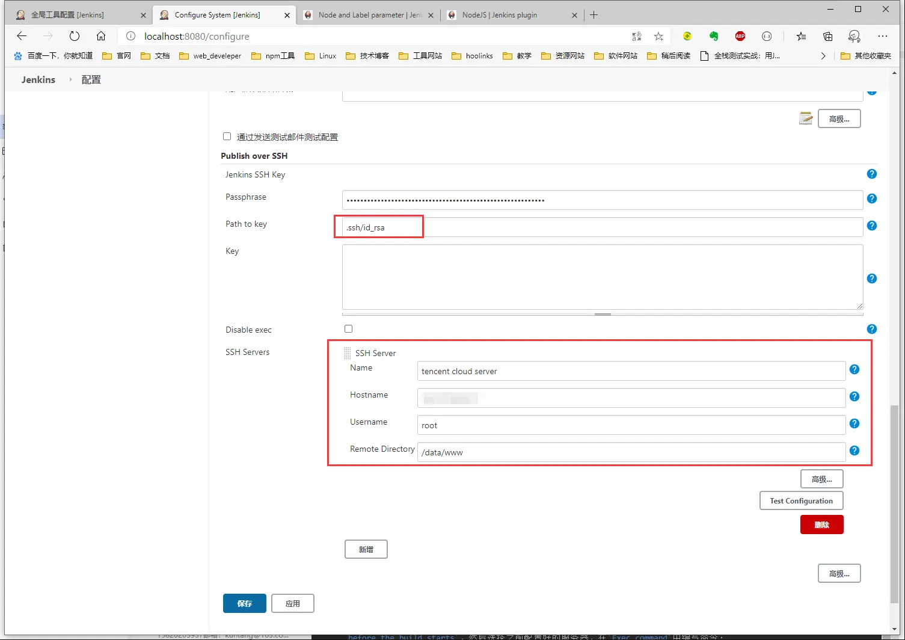Expand the top email 高级 options
The image size is (905, 640).
coord(839,118)
